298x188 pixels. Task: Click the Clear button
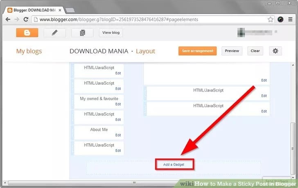click(255, 51)
